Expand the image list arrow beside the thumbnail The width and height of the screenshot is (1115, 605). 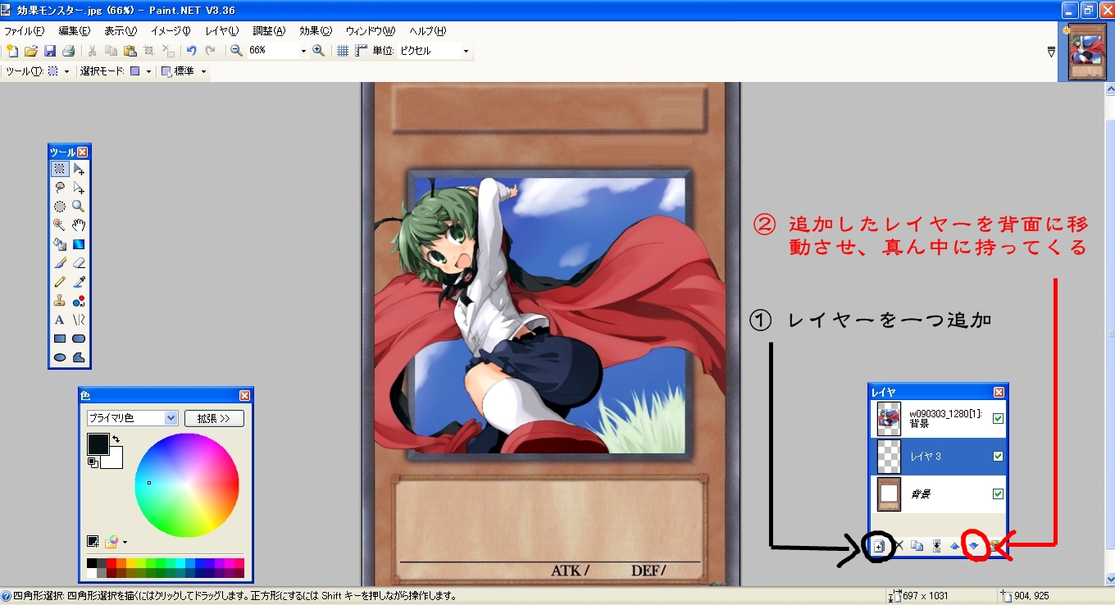point(1052,52)
